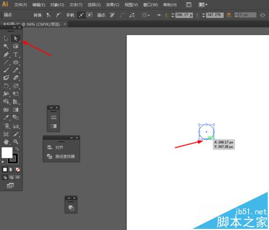Click the X coordinate input field
269x230 pixels.
[x=184, y=15]
